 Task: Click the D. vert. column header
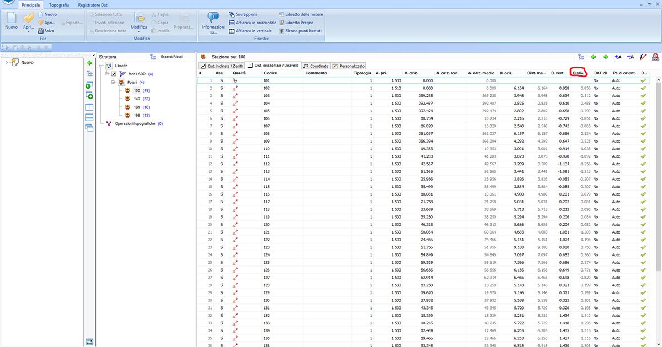click(x=557, y=73)
